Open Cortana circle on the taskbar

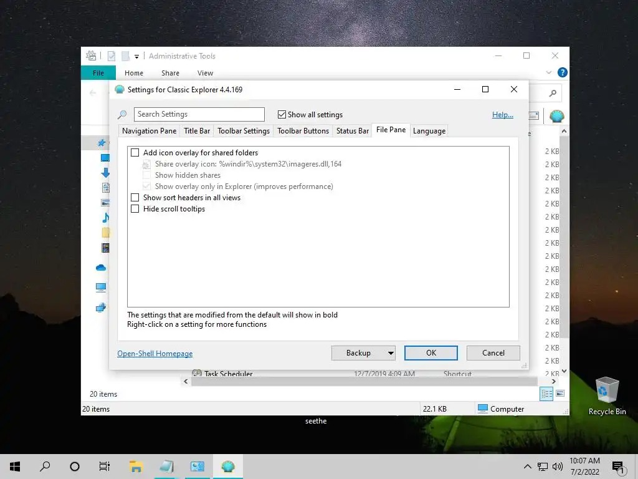coord(75,467)
